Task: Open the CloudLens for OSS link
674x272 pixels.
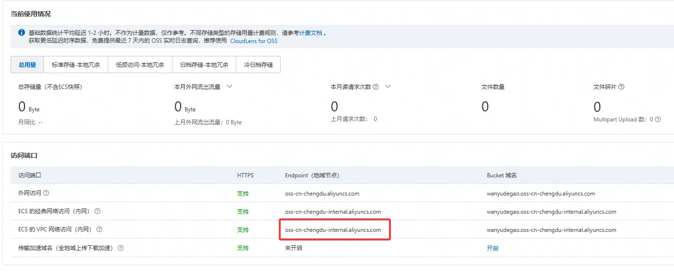Action: (254, 41)
